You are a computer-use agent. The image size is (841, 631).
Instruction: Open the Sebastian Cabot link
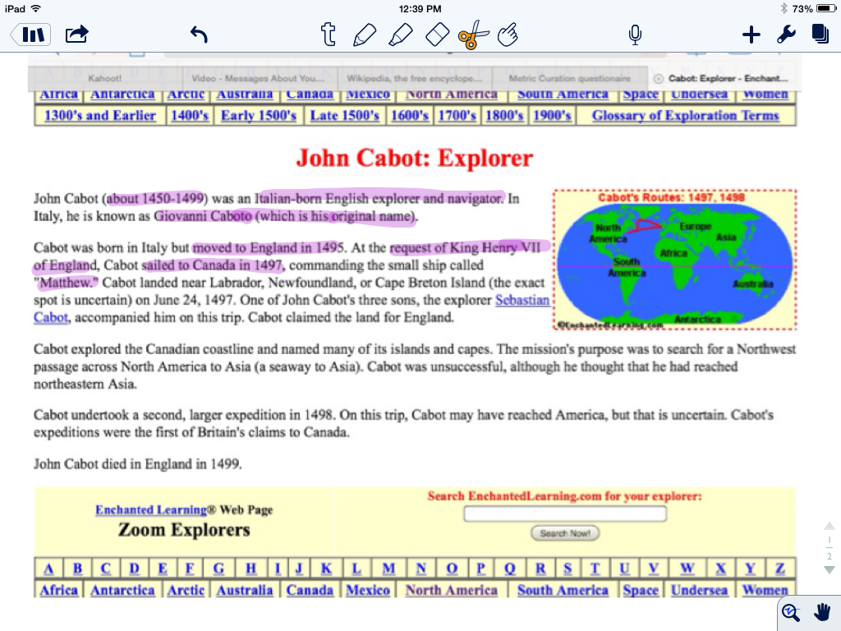[x=522, y=300]
